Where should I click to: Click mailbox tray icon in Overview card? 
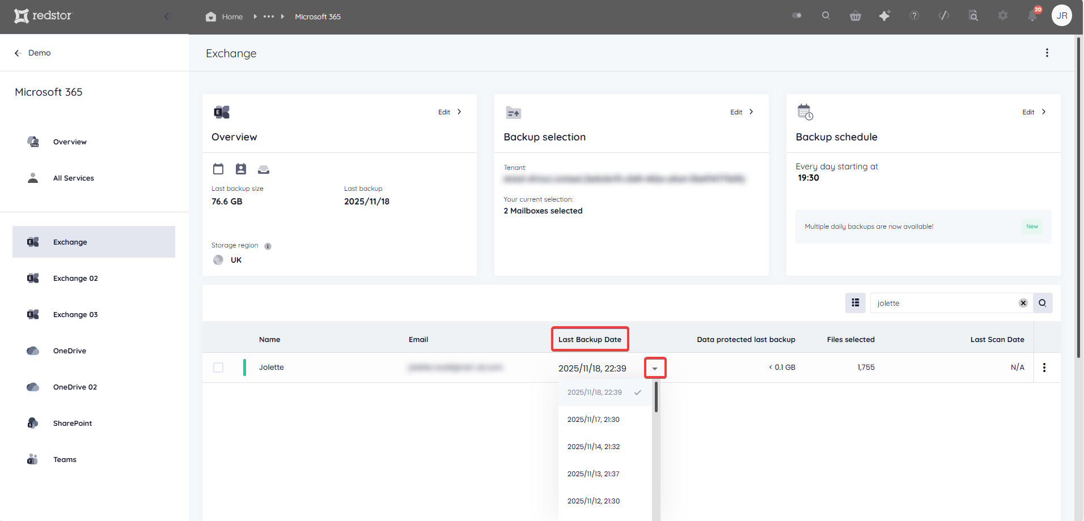264,169
